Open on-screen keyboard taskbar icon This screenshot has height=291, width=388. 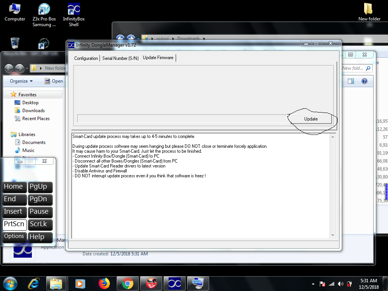198,283
